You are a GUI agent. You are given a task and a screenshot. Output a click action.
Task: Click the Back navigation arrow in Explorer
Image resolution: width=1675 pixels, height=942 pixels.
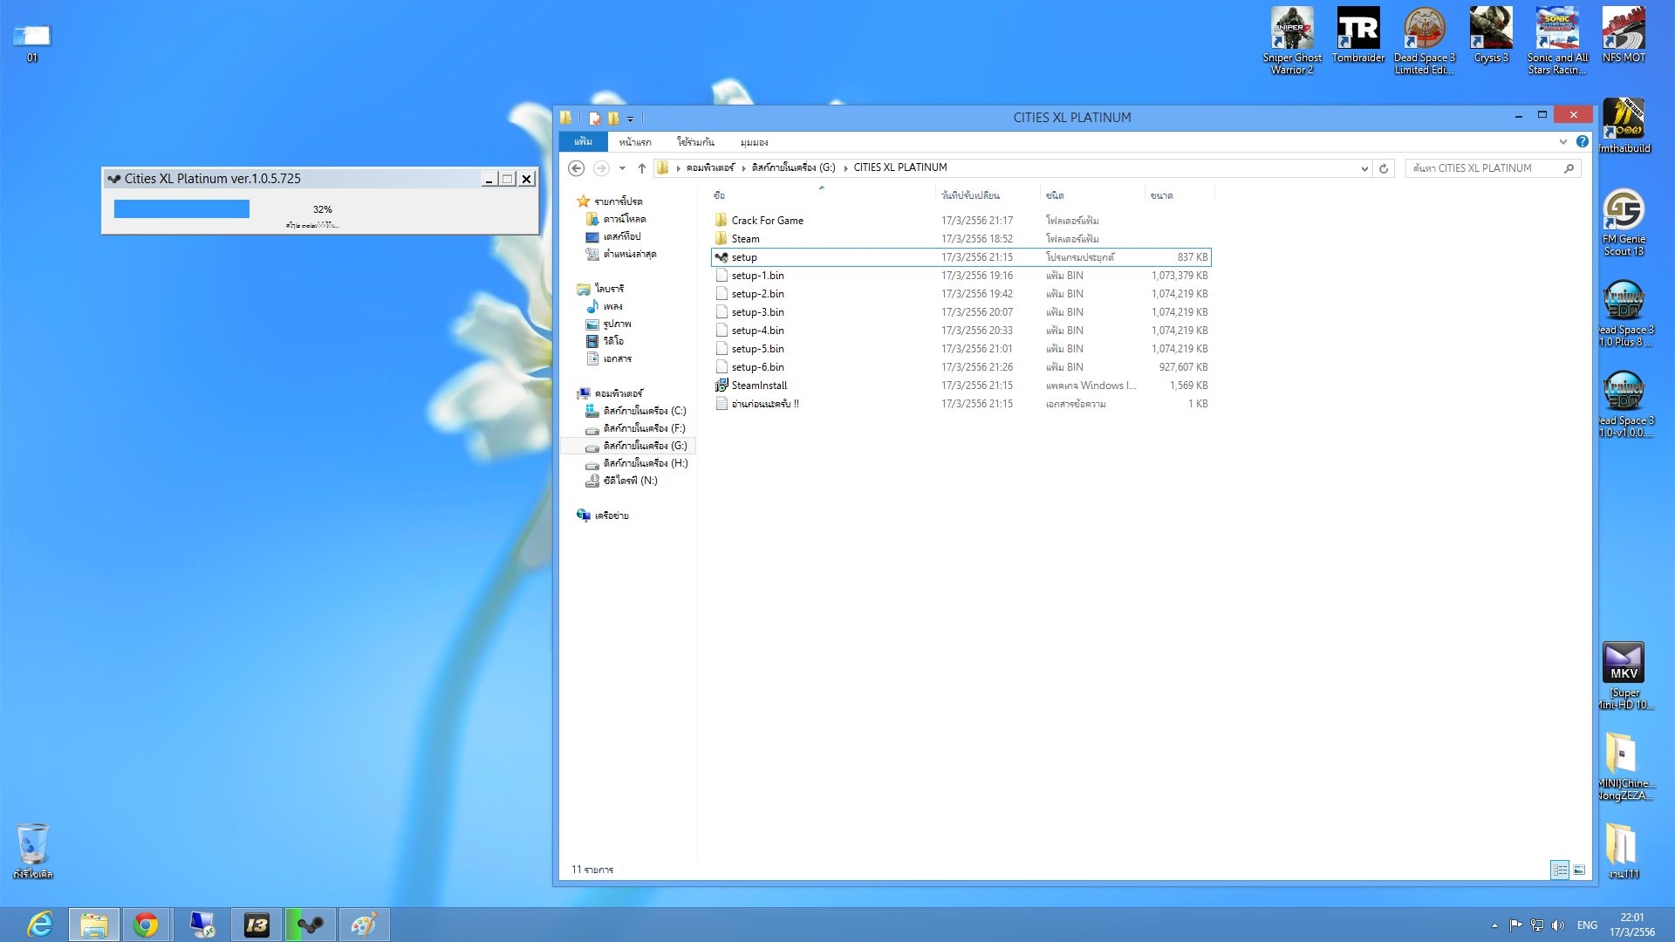[576, 168]
